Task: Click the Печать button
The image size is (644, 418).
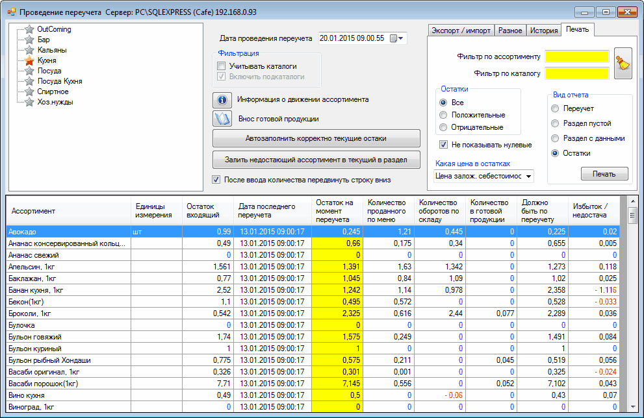Action: point(604,174)
